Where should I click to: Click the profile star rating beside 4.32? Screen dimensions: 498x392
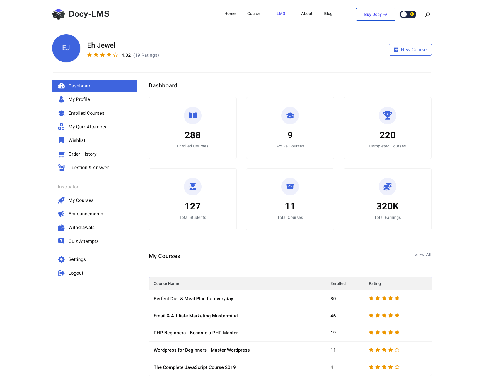[x=103, y=55]
